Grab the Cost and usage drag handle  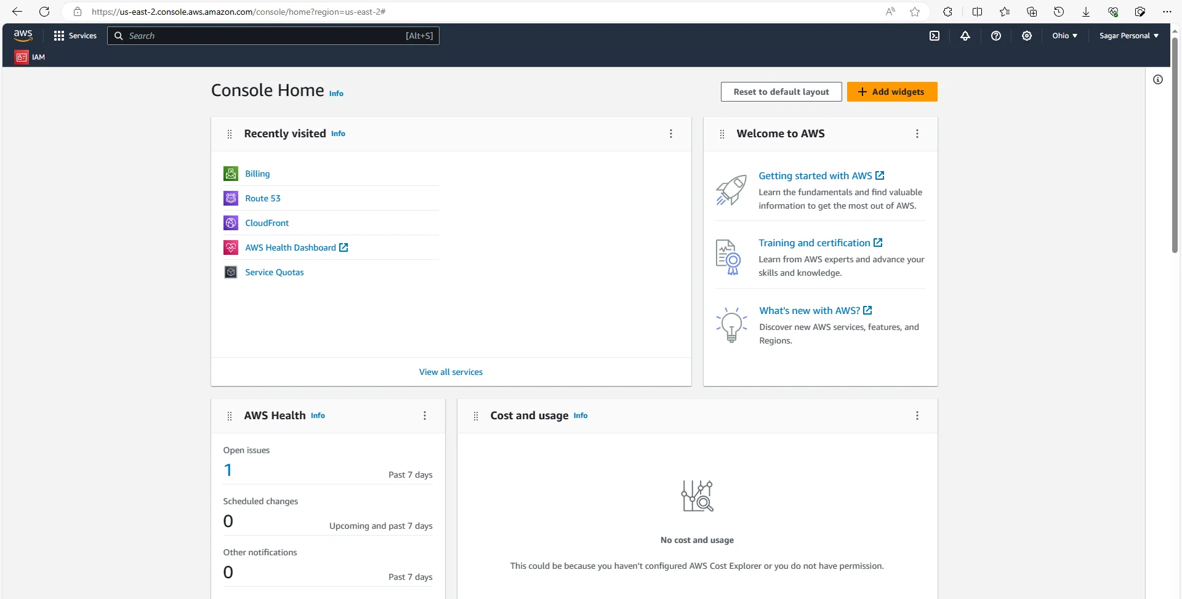click(x=476, y=416)
